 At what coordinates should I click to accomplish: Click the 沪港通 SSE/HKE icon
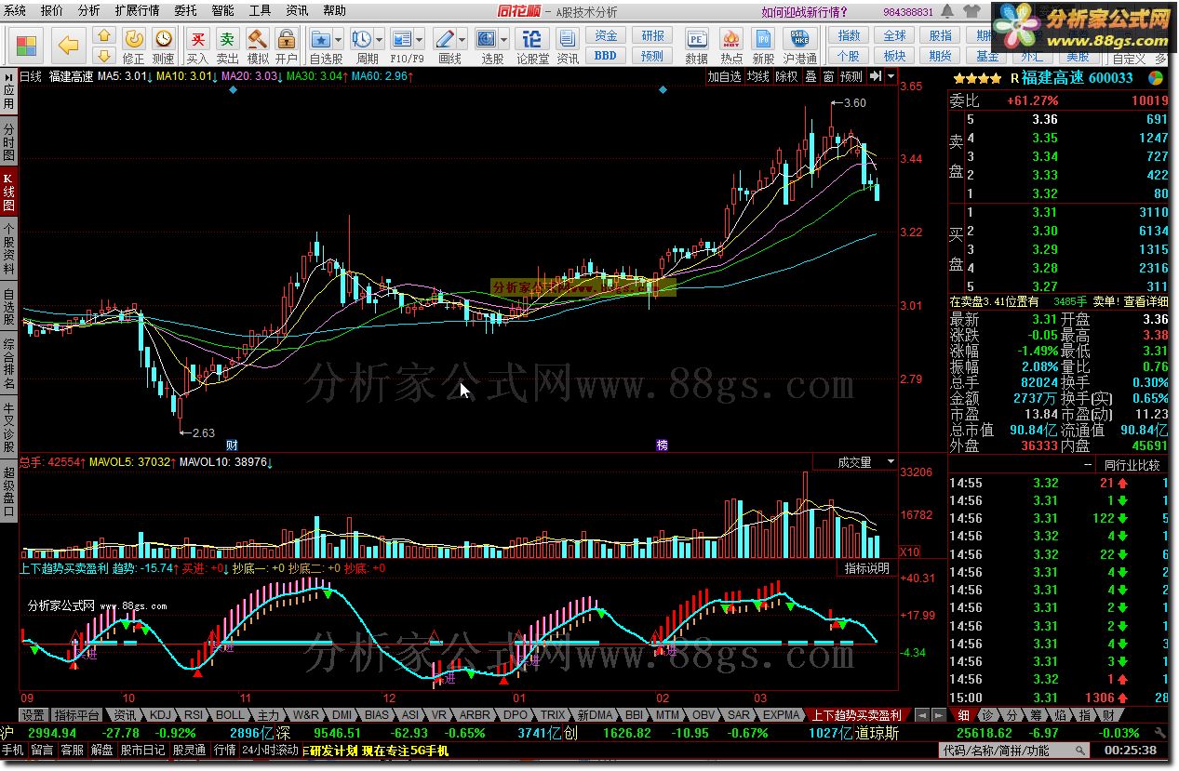(x=800, y=38)
